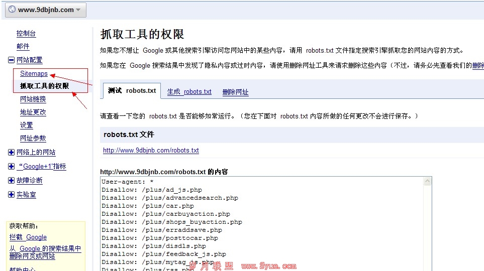Image resolution: width=484 pixels, height=271 pixels.
Task: Open 网址参数 in the sidebar
Action: pyautogui.click(x=33, y=139)
